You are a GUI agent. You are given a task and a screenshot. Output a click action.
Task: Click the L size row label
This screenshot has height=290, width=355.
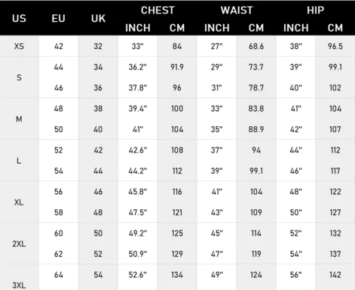tap(19, 161)
